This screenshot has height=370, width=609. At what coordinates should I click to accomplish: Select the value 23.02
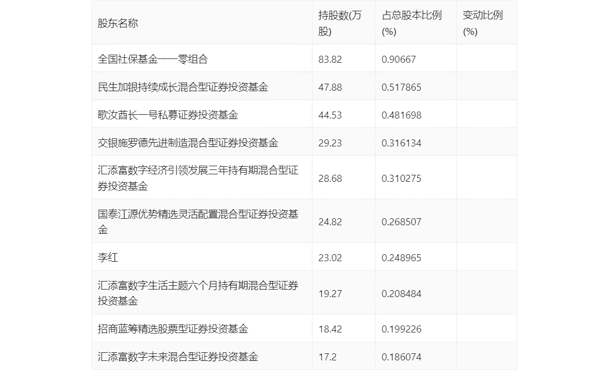pos(330,257)
